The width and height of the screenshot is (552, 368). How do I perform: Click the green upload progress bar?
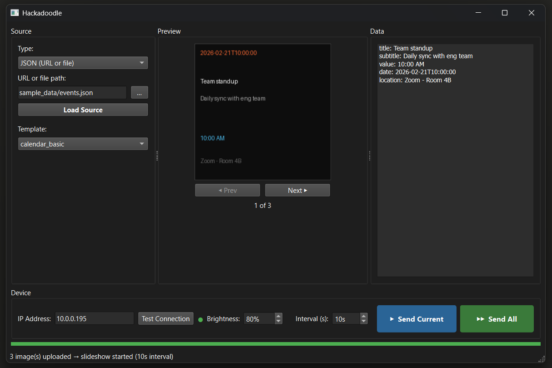click(x=276, y=344)
